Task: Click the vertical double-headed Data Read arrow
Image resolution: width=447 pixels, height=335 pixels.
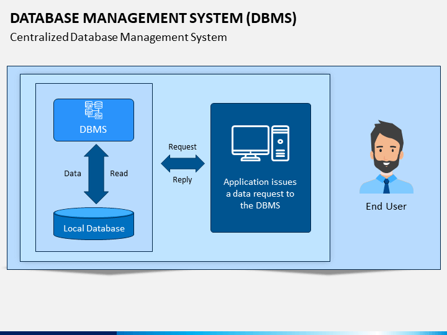Action: [96, 174]
